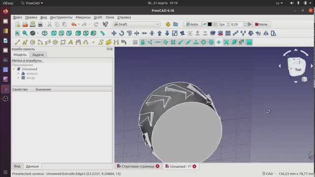Click the Downgrade arrow tool

(x=167, y=33)
